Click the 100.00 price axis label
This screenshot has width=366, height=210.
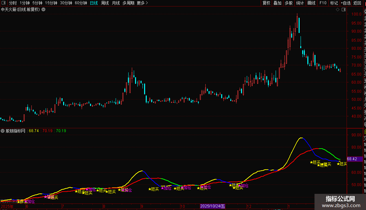(356, 14)
